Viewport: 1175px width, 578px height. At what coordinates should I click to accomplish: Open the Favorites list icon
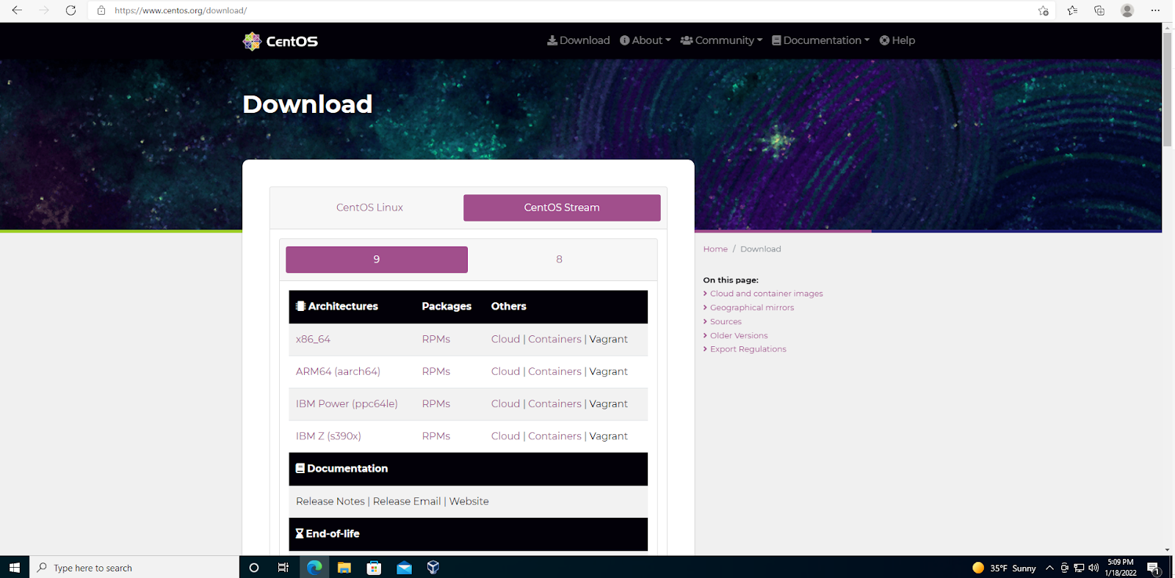[1072, 10]
